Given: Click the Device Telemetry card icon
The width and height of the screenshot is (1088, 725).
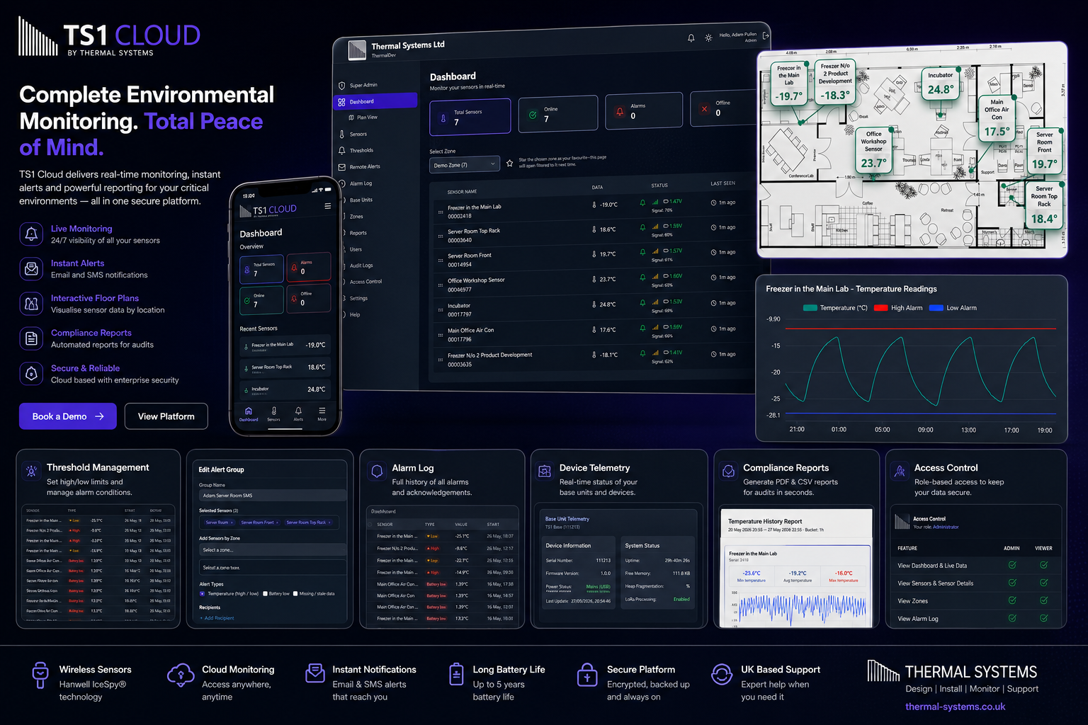Looking at the screenshot, I should pos(545,471).
